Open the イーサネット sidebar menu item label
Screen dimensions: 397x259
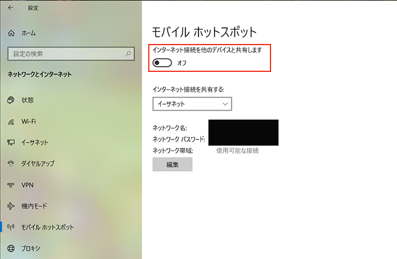tap(35, 143)
